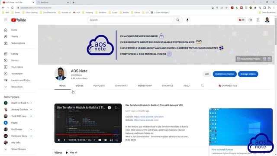
Task: Activate voice search microphone
Action: pyautogui.click(x=187, y=20)
